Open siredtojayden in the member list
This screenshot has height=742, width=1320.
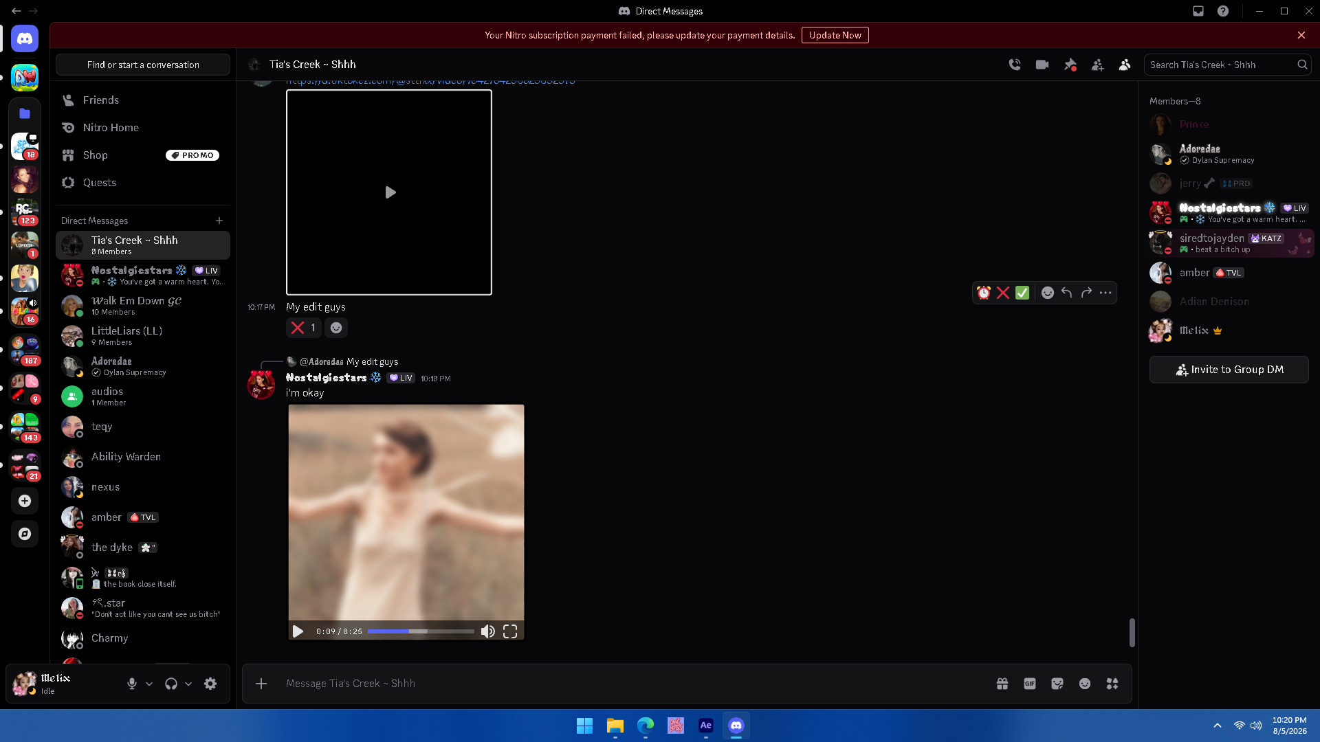point(1231,243)
